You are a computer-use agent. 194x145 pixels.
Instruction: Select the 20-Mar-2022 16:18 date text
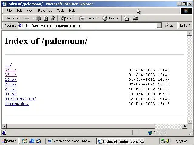149,104
